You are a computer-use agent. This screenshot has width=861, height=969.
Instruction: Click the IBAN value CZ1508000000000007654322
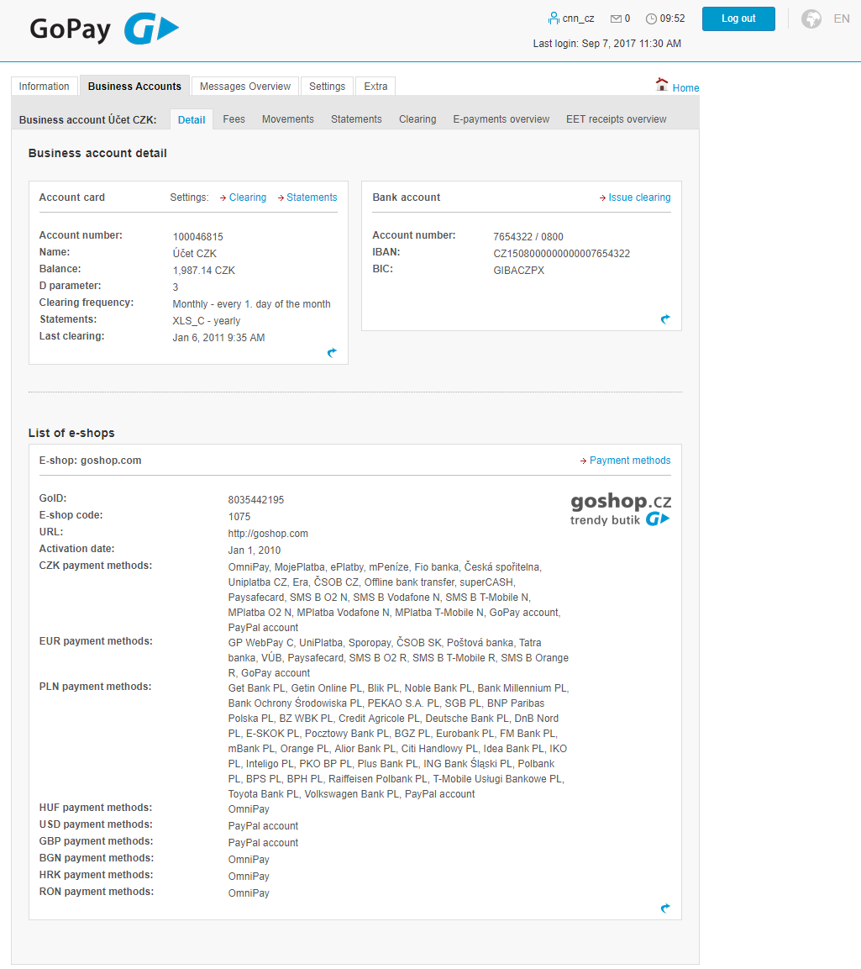click(x=561, y=253)
